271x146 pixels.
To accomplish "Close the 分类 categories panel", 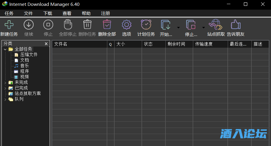I will [46, 44].
